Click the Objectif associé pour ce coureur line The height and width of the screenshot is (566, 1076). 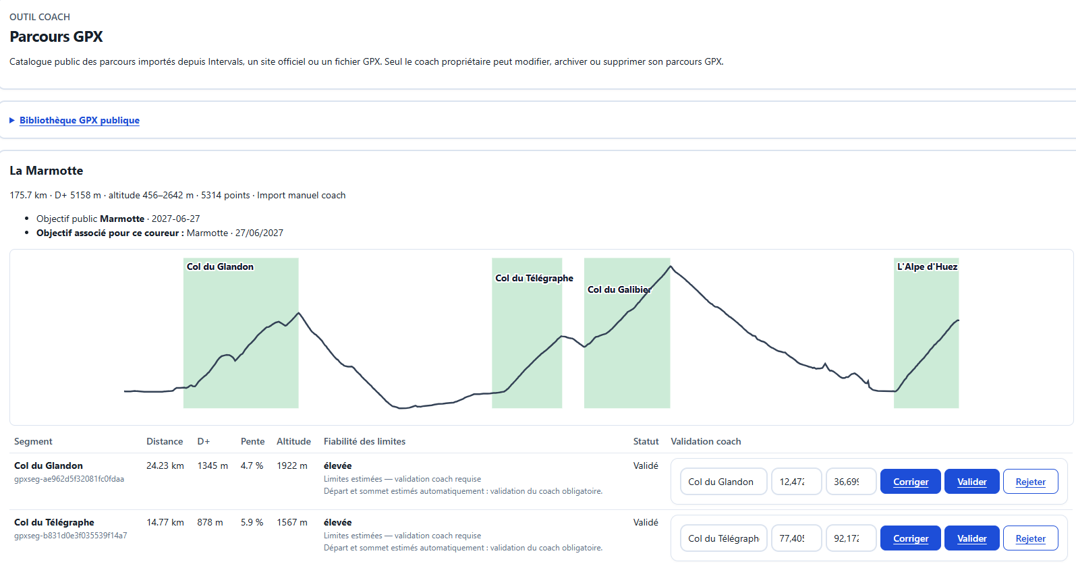click(160, 233)
